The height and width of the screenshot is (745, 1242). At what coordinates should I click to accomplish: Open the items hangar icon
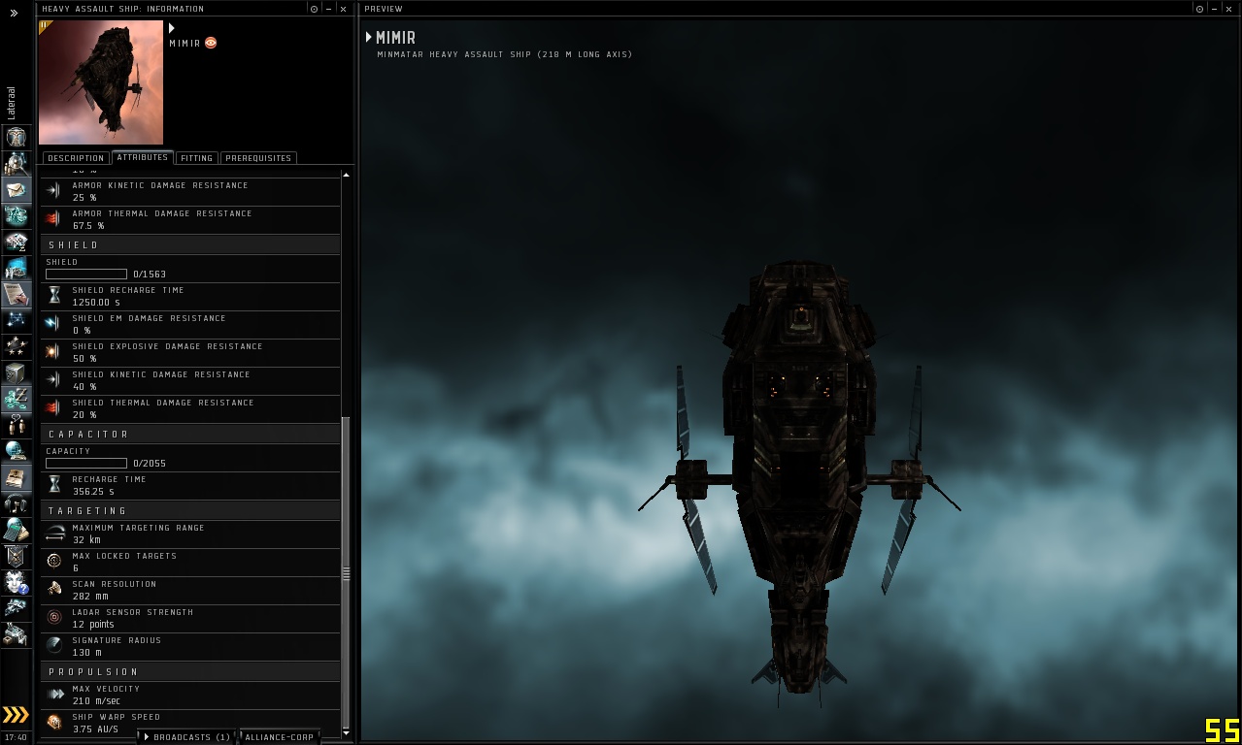[x=16, y=634]
